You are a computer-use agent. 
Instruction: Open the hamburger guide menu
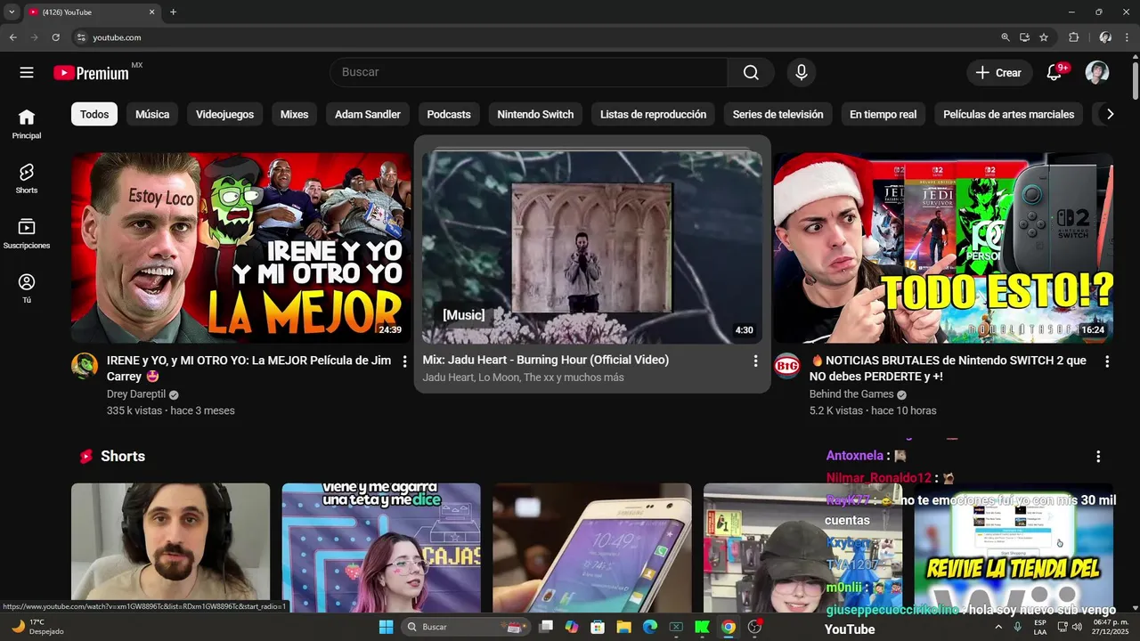coord(27,72)
